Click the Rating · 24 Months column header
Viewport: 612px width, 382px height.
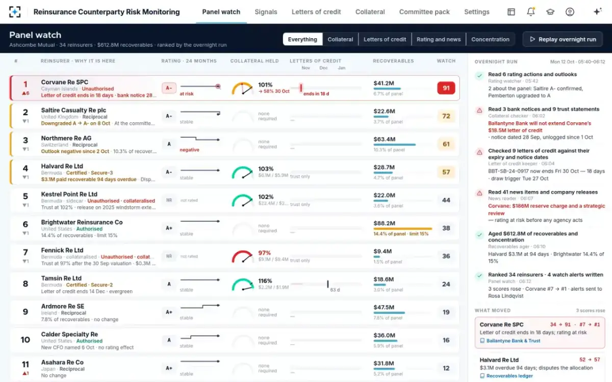189,61
